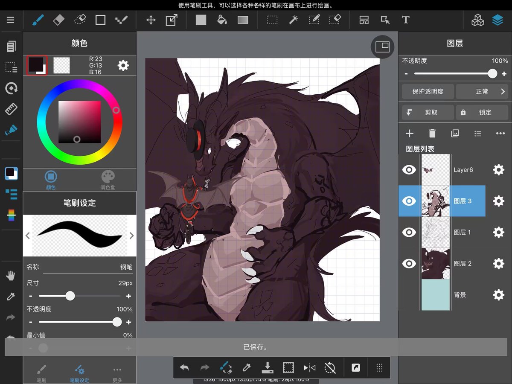Choose the move tool
This screenshot has height=384, width=512.
coord(151,20)
